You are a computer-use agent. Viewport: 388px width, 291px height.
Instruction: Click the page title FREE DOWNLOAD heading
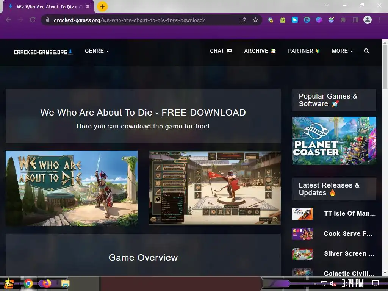(x=143, y=113)
